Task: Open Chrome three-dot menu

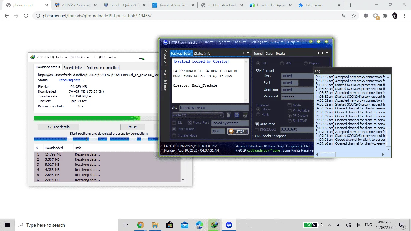Action: (x=404, y=16)
